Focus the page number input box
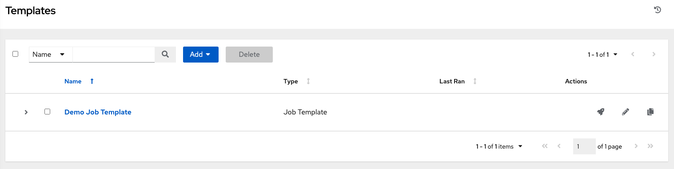This screenshot has height=169, width=674. pyautogui.click(x=584, y=146)
